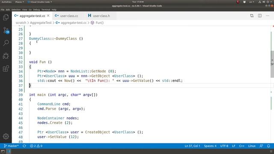Click the 'void Fun ()' function declaration
Screen dimensions: 274x154
tap(40, 62)
